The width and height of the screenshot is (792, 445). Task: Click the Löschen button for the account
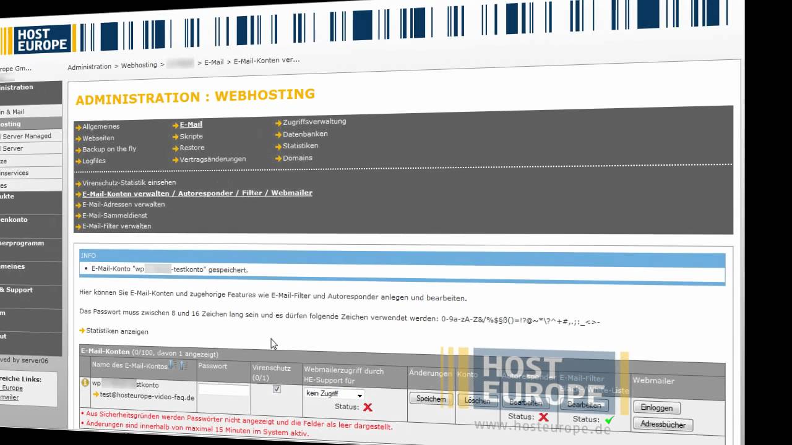pos(477,400)
